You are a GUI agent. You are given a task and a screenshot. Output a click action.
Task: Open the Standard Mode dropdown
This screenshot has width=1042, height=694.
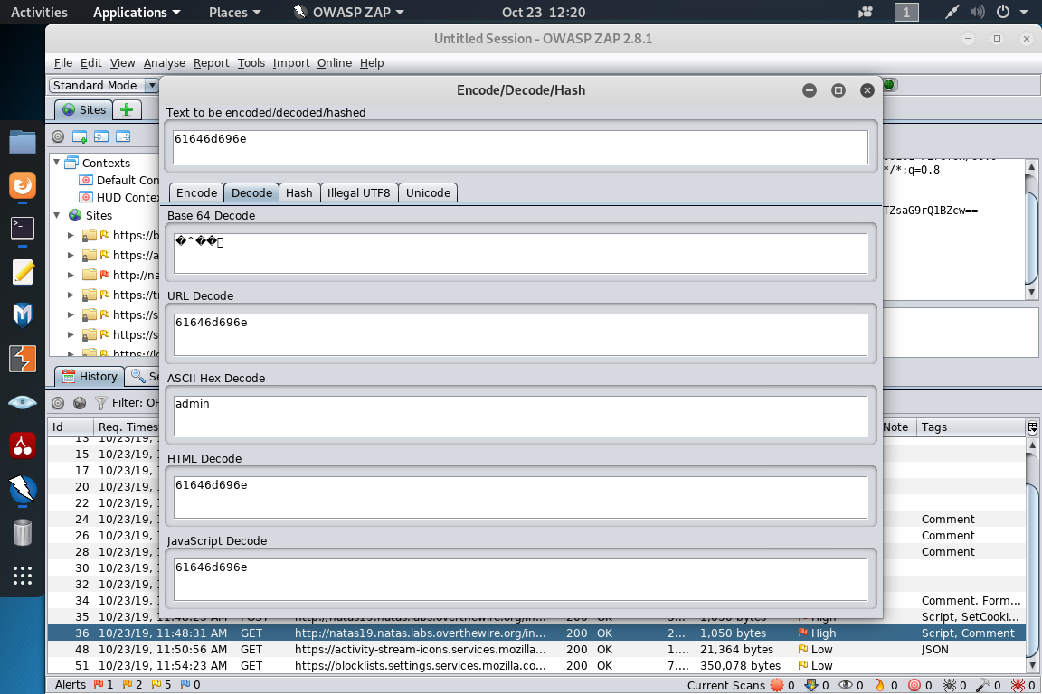tap(103, 85)
